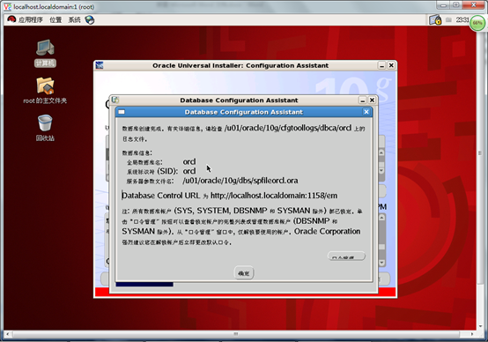Screen dimensions: 488x342
Task: Select root's home folder desktop icon
Action: (x=45, y=90)
